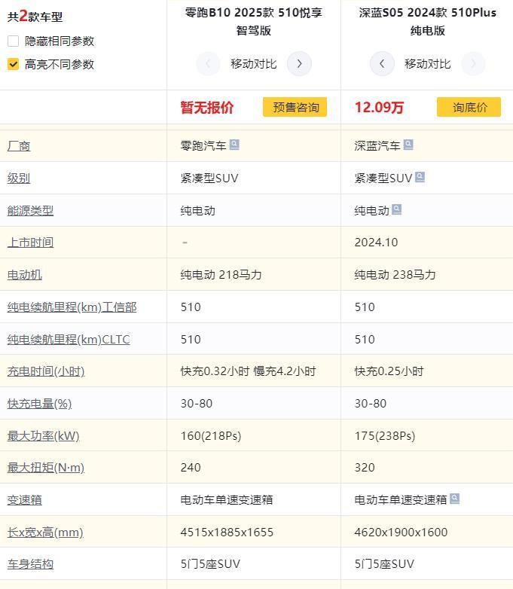Open the 变速箱 parameter link
Image resolution: width=513 pixels, height=589 pixels.
(24, 500)
